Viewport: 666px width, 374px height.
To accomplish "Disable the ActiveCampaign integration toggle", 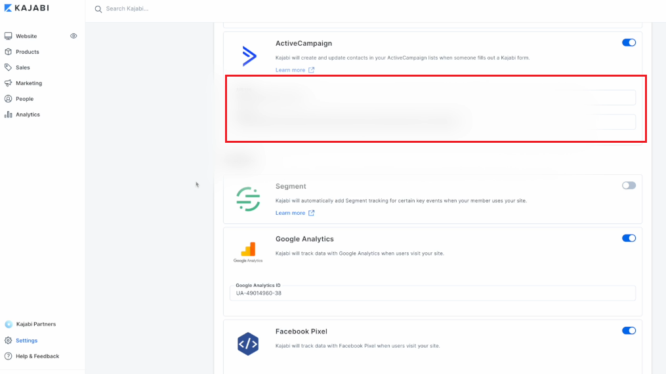I will coord(629,43).
